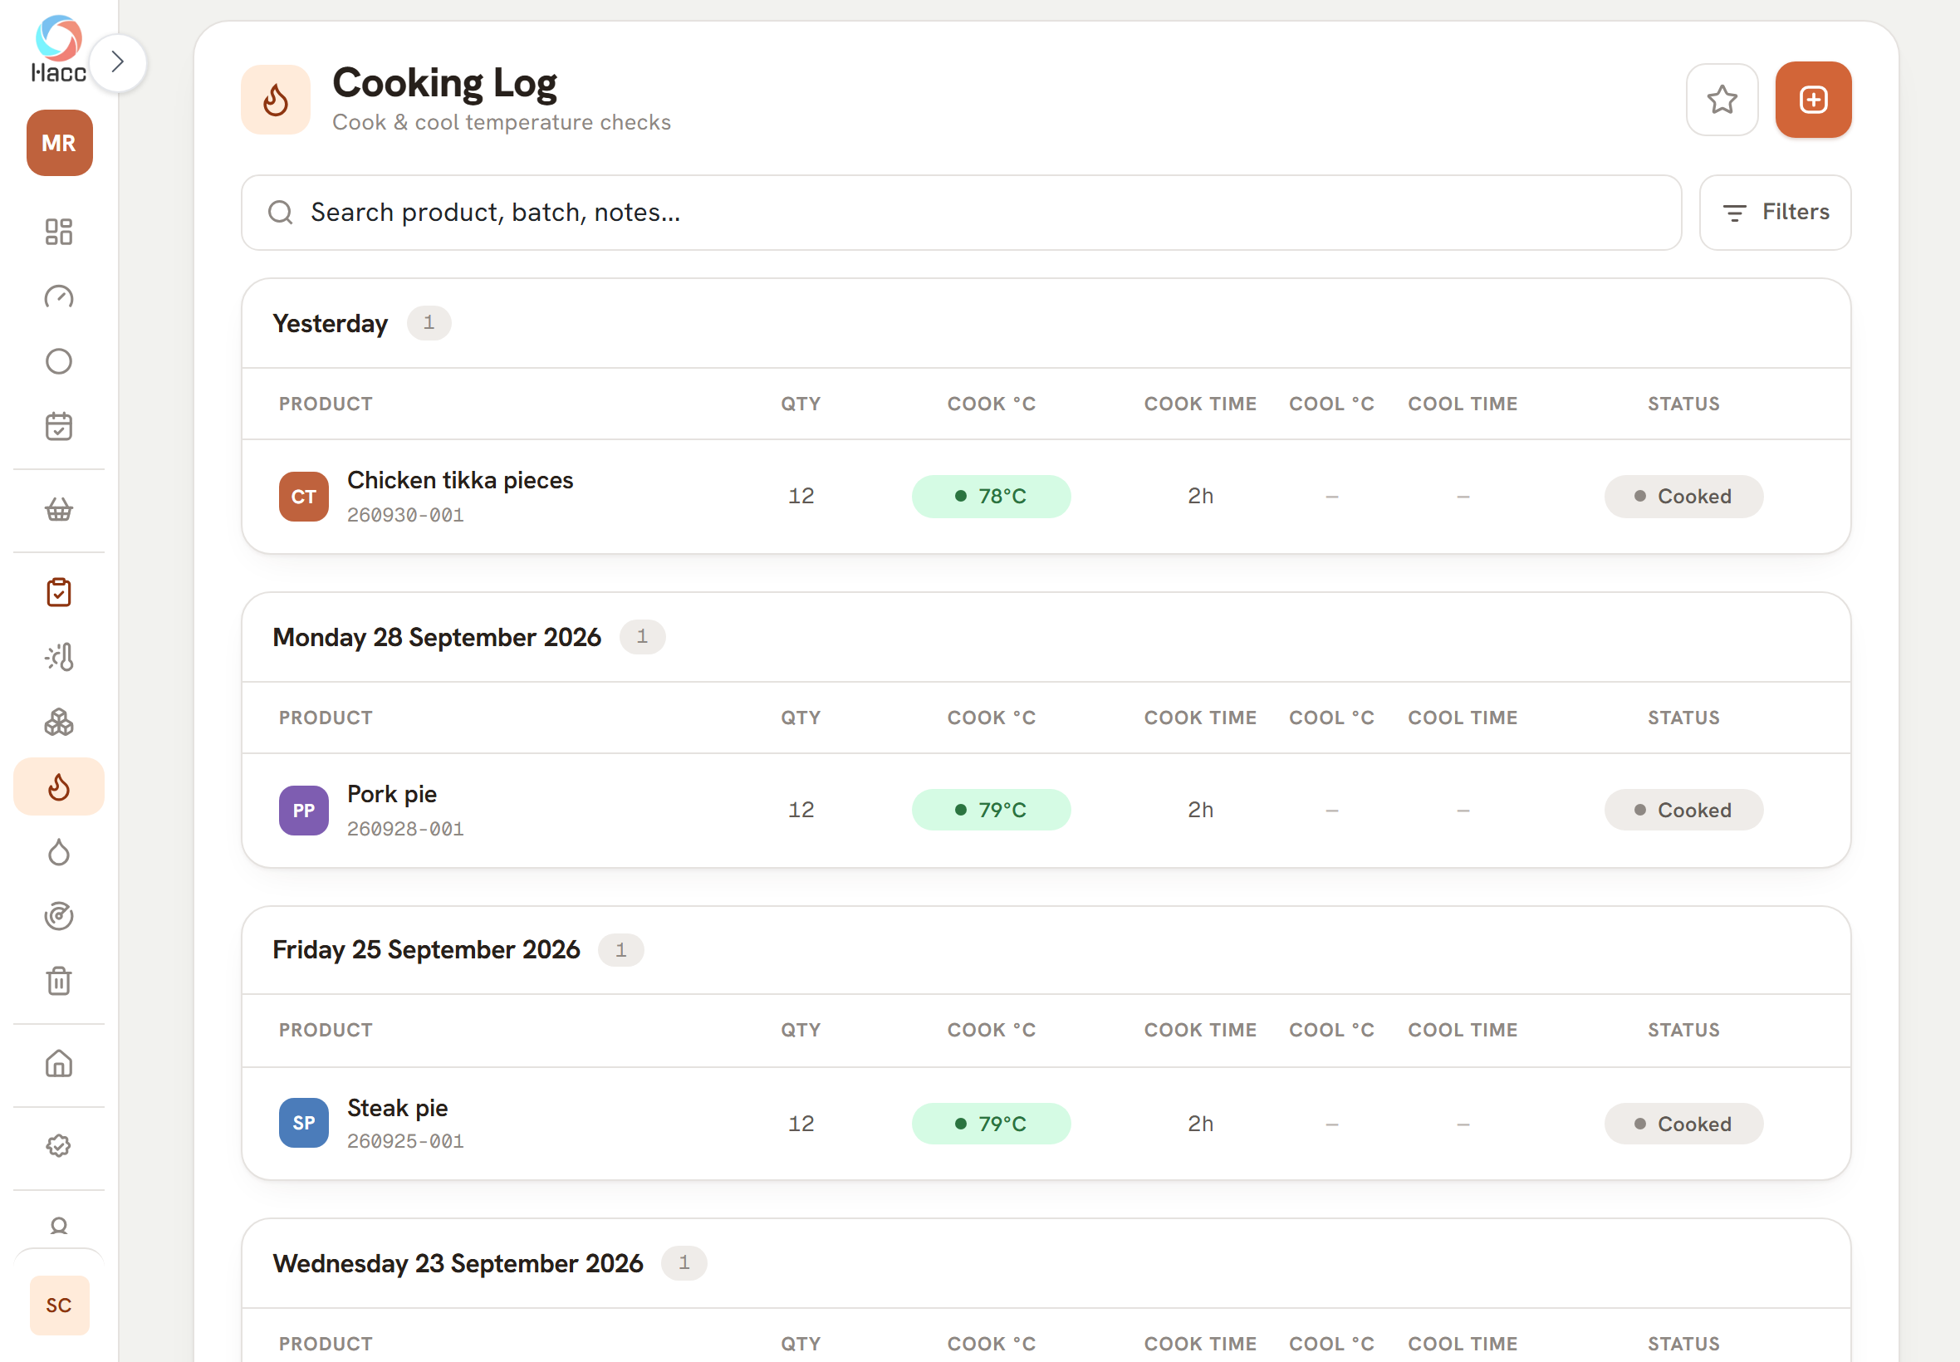Image resolution: width=1960 pixels, height=1362 pixels.
Task: Open the Chicken tikka pieces record
Action: [1046, 497]
